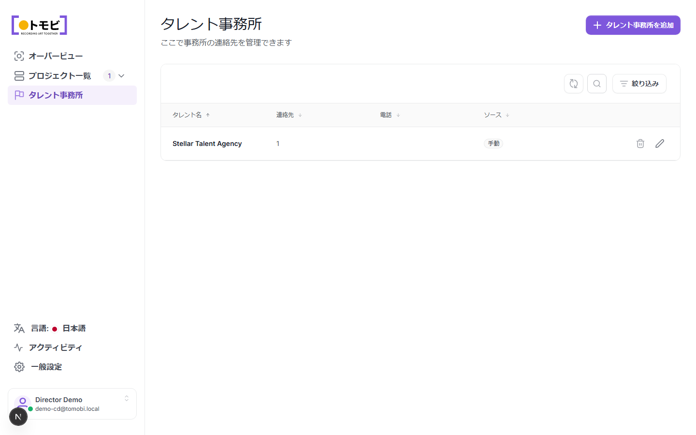Image resolution: width=696 pixels, height=435 pixels.
Task: Edit Stellar Talent Agency with pencil icon
Action: click(660, 144)
